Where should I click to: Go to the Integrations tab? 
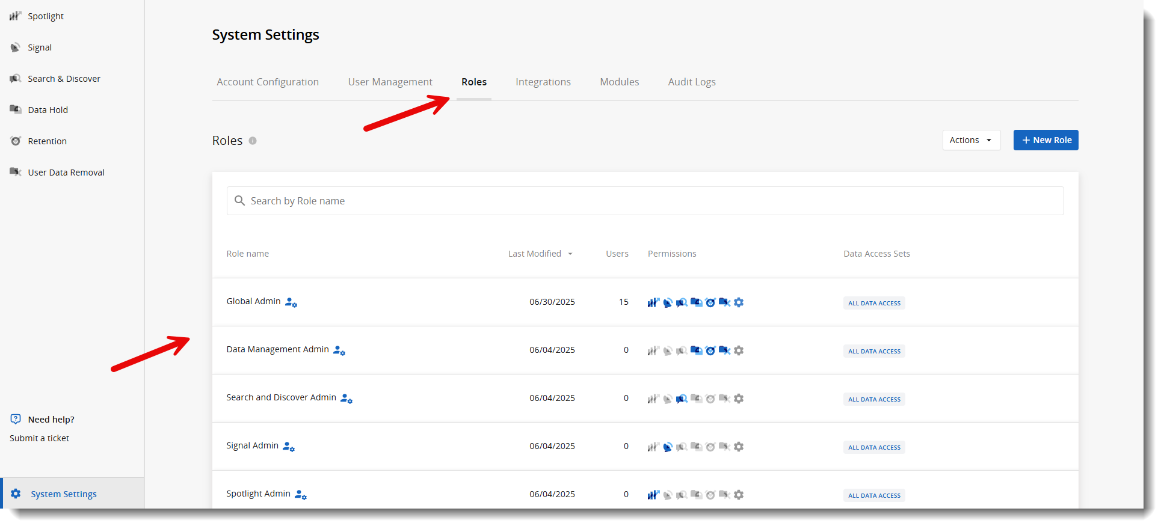click(x=543, y=82)
